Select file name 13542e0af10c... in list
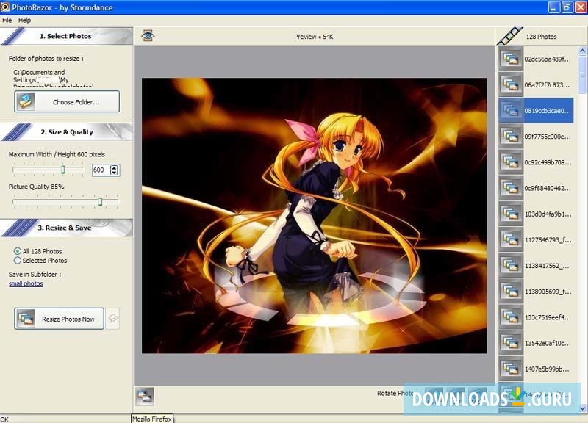Image resolution: width=588 pixels, height=423 pixels. tap(548, 343)
